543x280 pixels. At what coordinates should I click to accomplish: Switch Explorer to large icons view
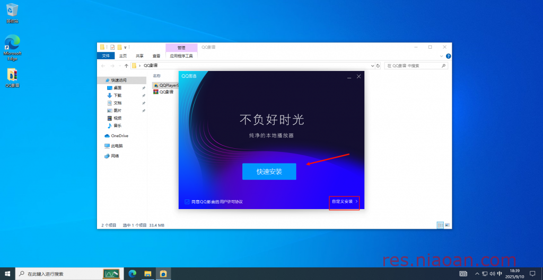(447, 225)
